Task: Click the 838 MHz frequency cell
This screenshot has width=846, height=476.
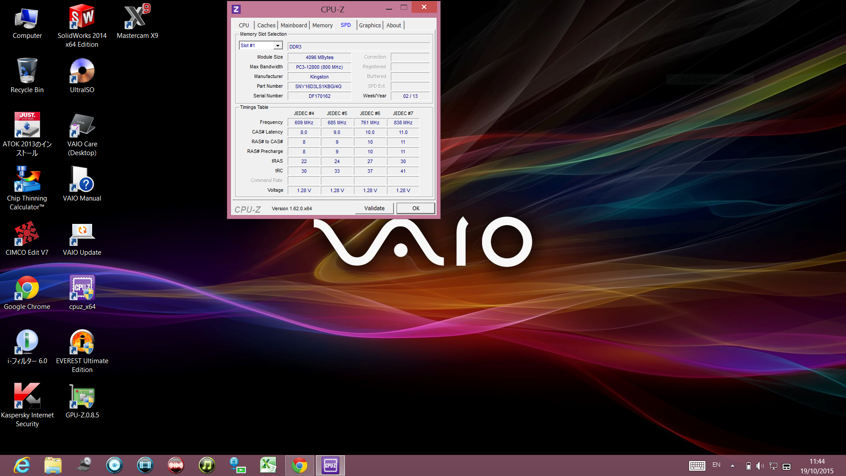Action: 403,123
